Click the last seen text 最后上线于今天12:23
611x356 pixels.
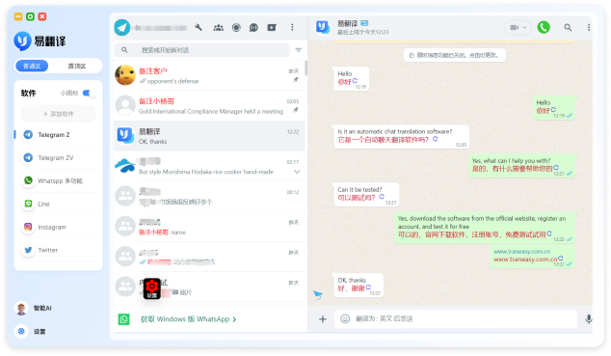[x=362, y=32]
